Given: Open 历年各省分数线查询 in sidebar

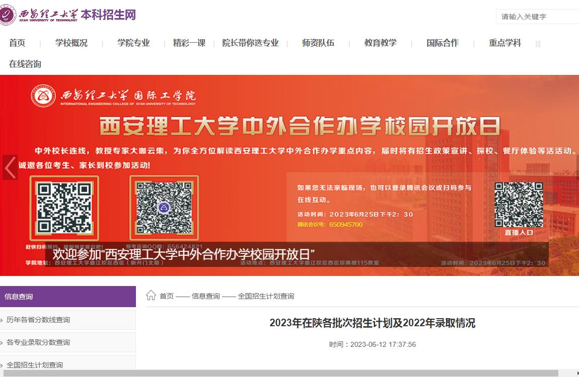Looking at the screenshot, I should (x=68, y=320).
